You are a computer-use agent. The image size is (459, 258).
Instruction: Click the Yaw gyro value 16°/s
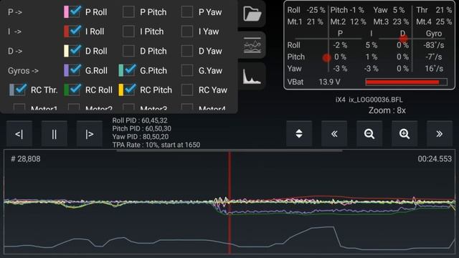click(434, 69)
